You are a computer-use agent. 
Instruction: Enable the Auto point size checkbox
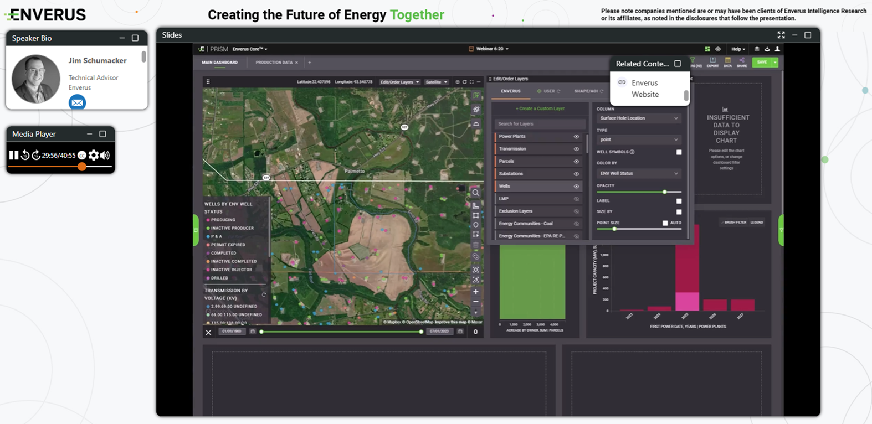coord(665,223)
